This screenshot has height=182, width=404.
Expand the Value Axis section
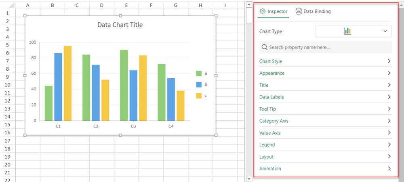325,133
